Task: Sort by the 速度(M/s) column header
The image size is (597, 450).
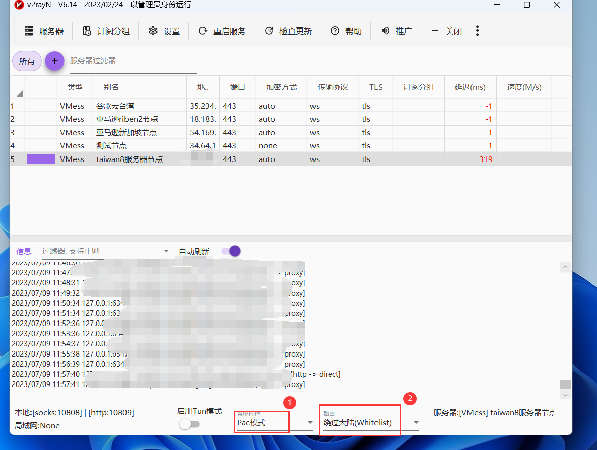Action: 524,87
